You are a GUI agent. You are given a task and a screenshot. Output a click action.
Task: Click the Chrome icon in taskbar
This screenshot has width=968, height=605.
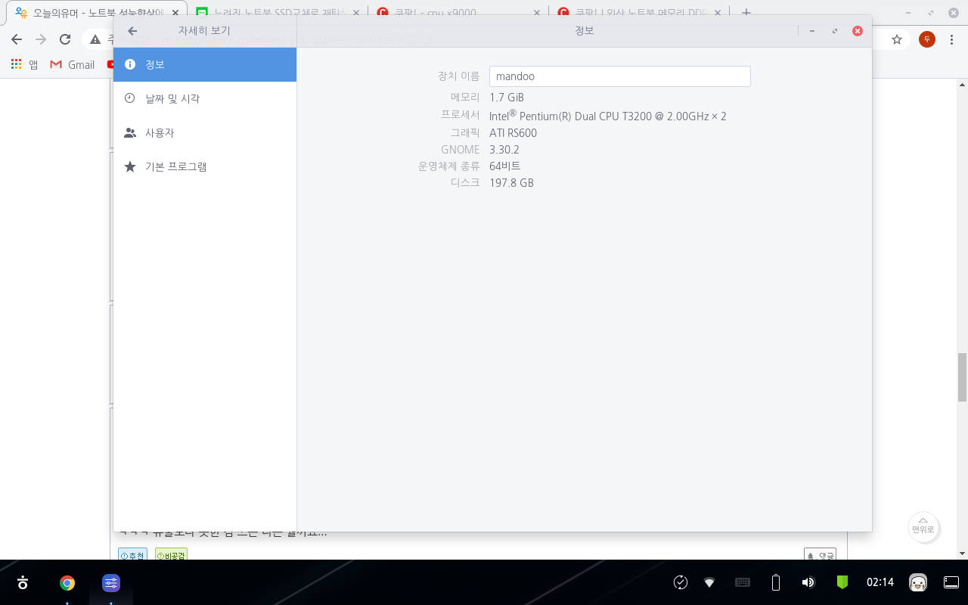point(67,582)
